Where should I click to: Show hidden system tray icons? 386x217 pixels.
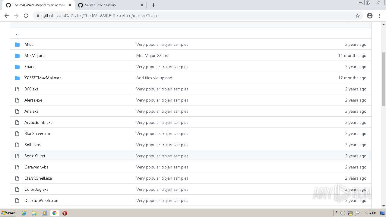pos(336,213)
